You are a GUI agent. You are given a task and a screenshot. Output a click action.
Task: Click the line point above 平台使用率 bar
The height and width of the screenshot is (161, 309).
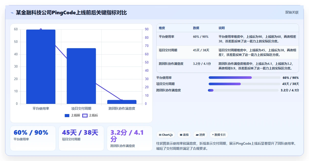[x=41, y=30]
